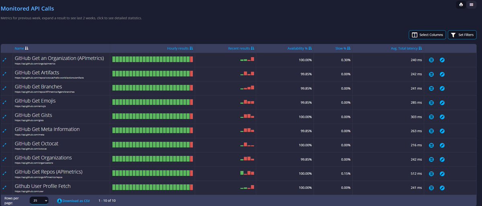Edit GitHub Get Repos with pencil icon
The width and height of the screenshot is (482, 206).
click(442, 174)
